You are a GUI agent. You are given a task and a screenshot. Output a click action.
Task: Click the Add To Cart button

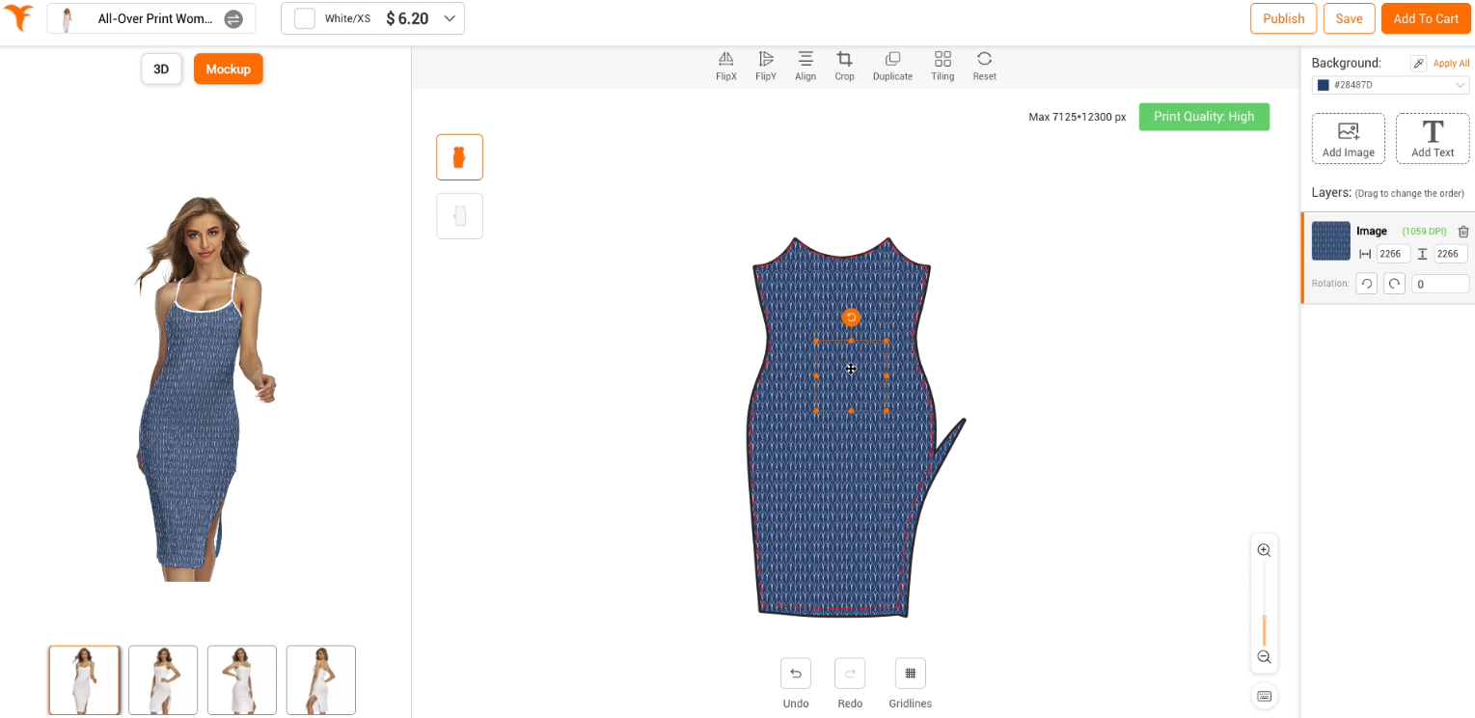pos(1425,18)
